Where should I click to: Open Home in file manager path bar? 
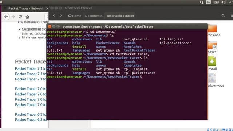click(75, 16)
